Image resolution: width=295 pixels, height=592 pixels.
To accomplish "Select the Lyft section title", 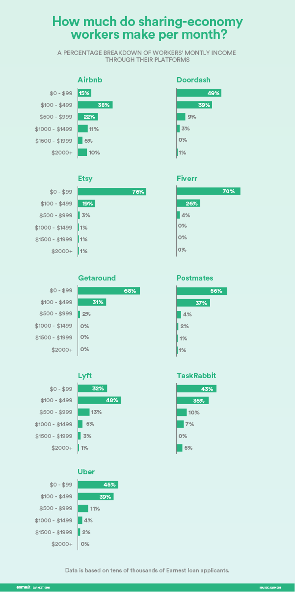I will [85, 376].
